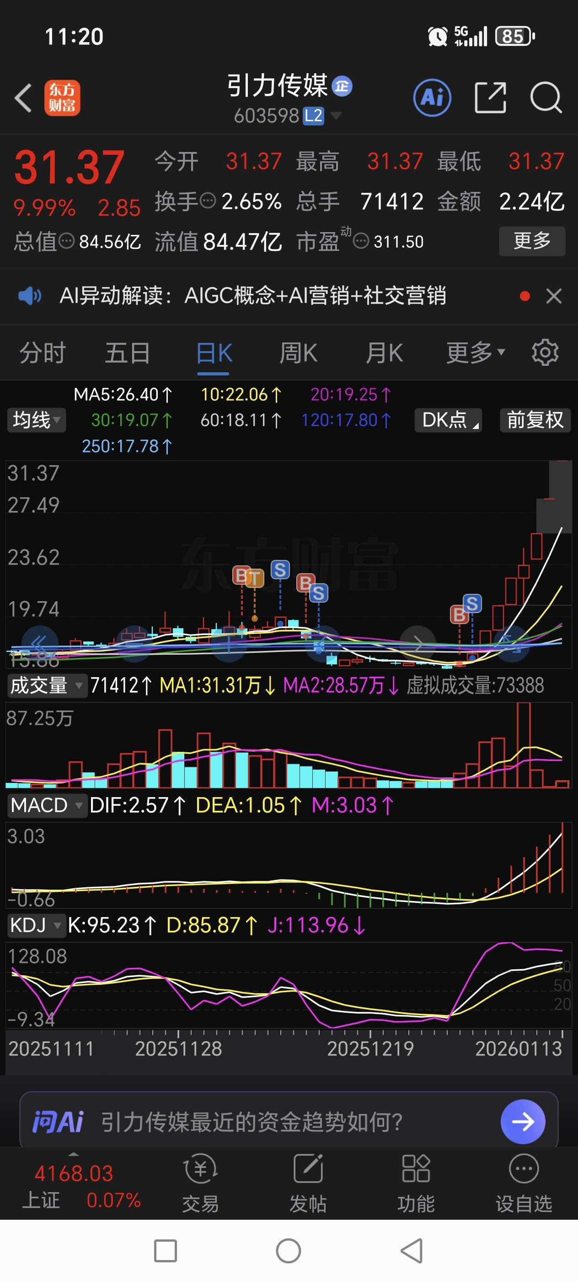The width and height of the screenshot is (578, 1282).
Task: Tap the info icon next to 换手
Action: tap(208, 201)
